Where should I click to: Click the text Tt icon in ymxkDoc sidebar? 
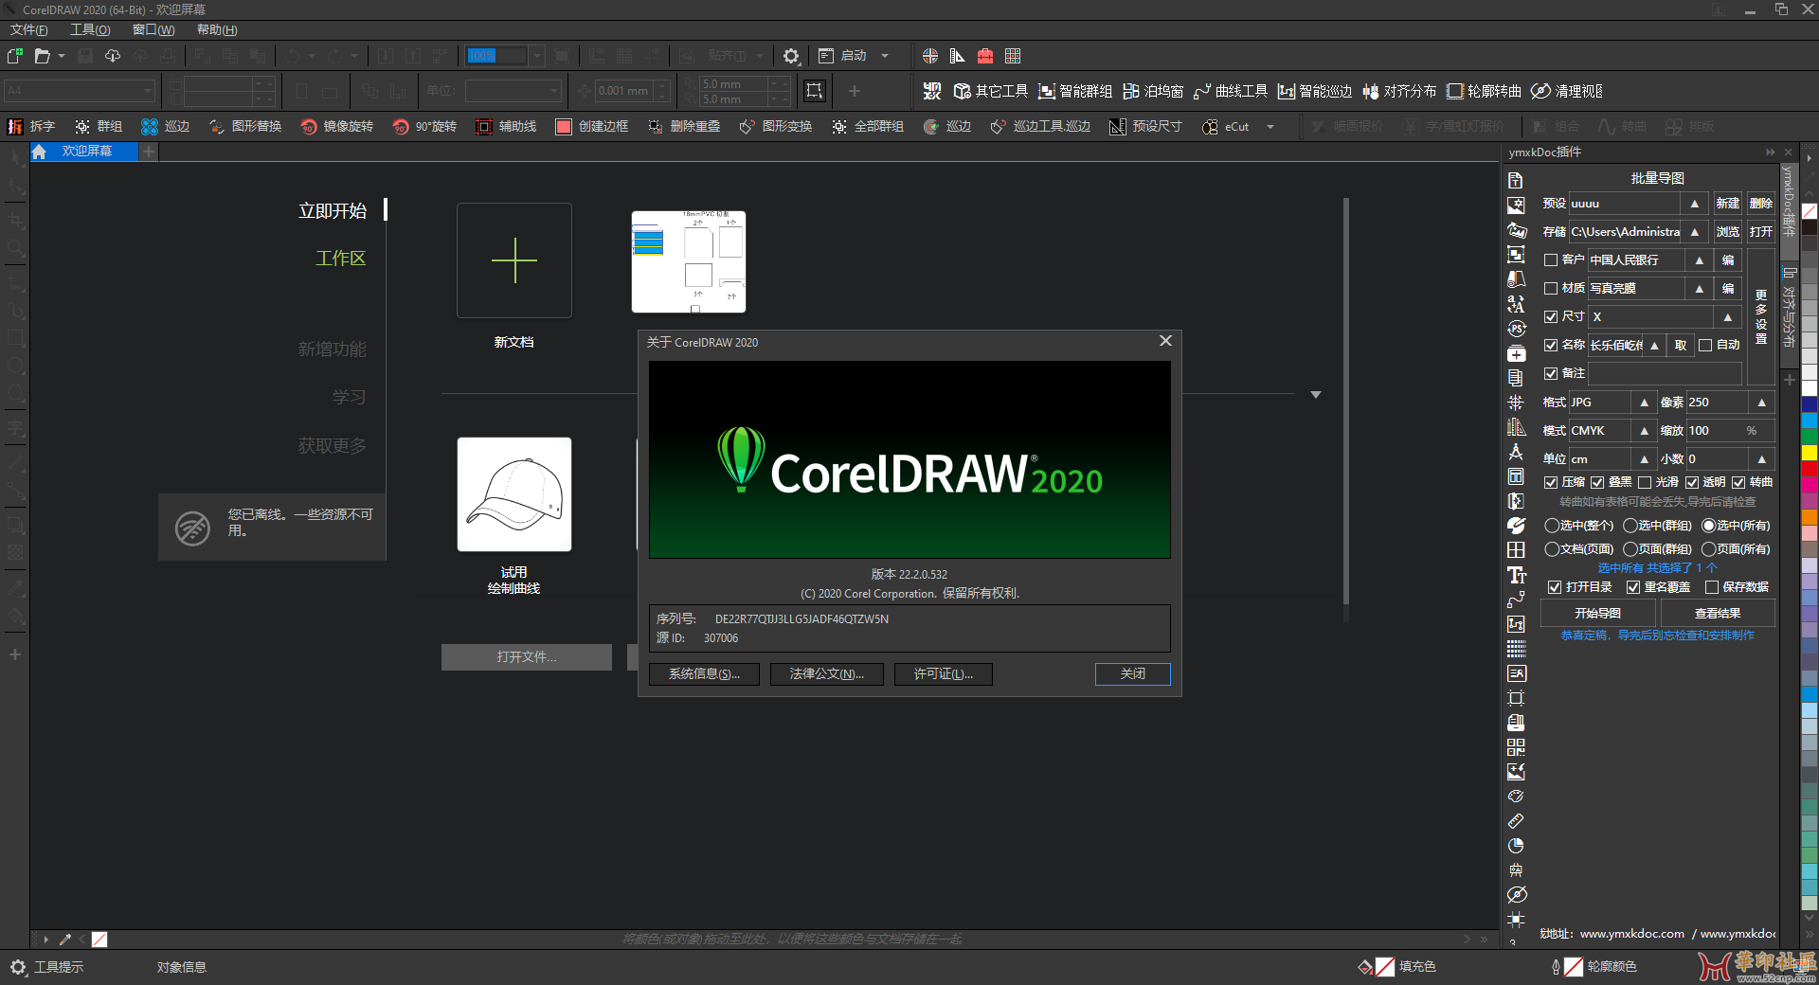click(1516, 575)
